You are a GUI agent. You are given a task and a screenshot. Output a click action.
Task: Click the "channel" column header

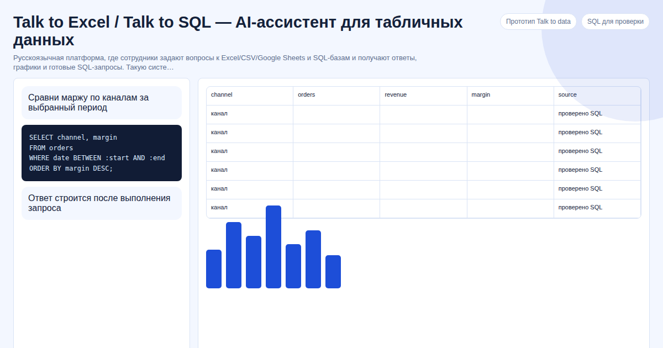point(250,96)
